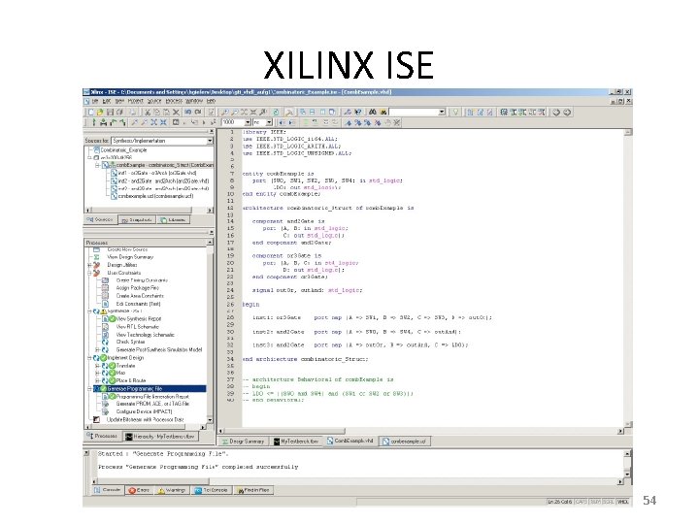Click the View RTL Schematic icon
The height and width of the screenshot is (524, 699).
click(105, 327)
